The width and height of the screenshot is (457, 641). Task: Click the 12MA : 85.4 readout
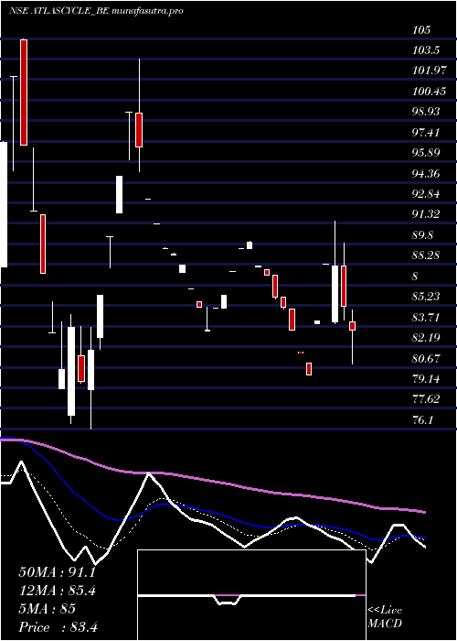[57, 591]
